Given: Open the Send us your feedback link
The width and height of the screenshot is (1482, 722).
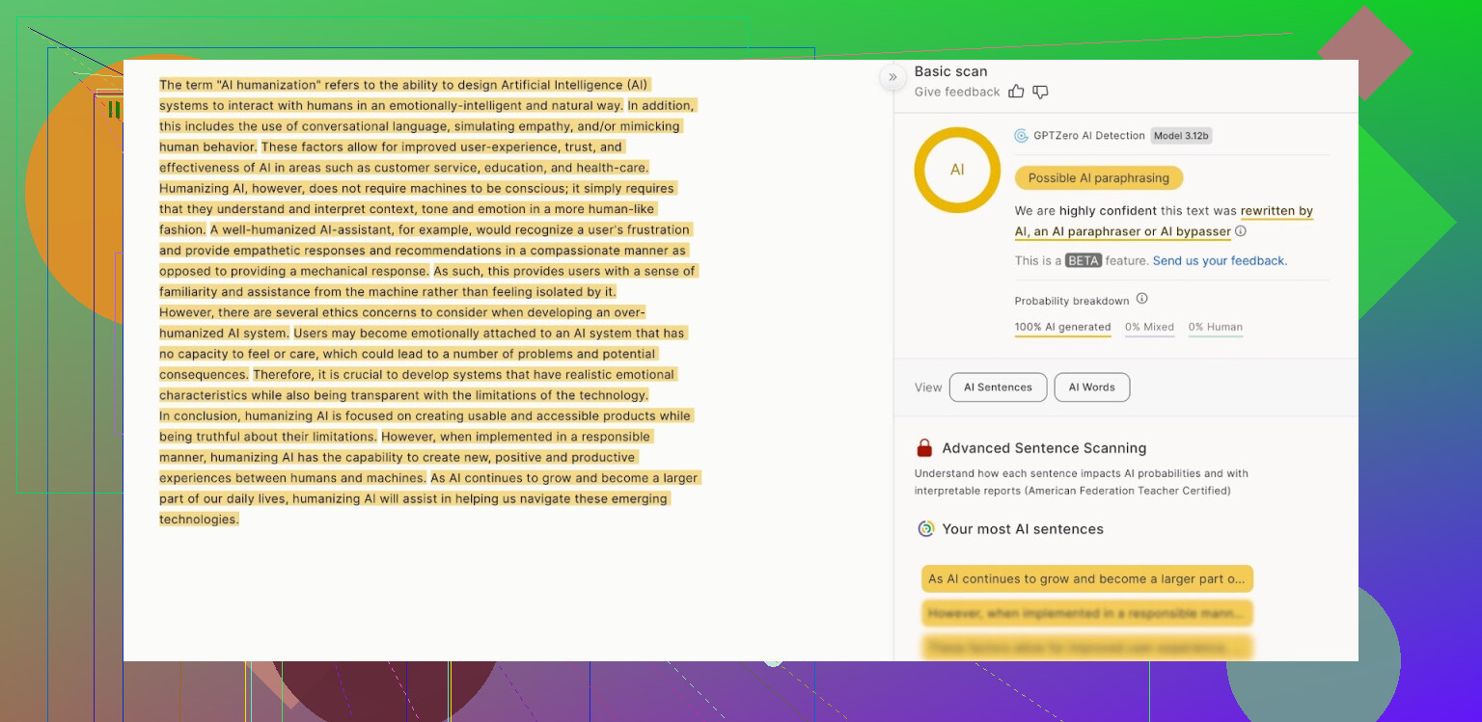Looking at the screenshot, I should click(x=1220, y=261).
